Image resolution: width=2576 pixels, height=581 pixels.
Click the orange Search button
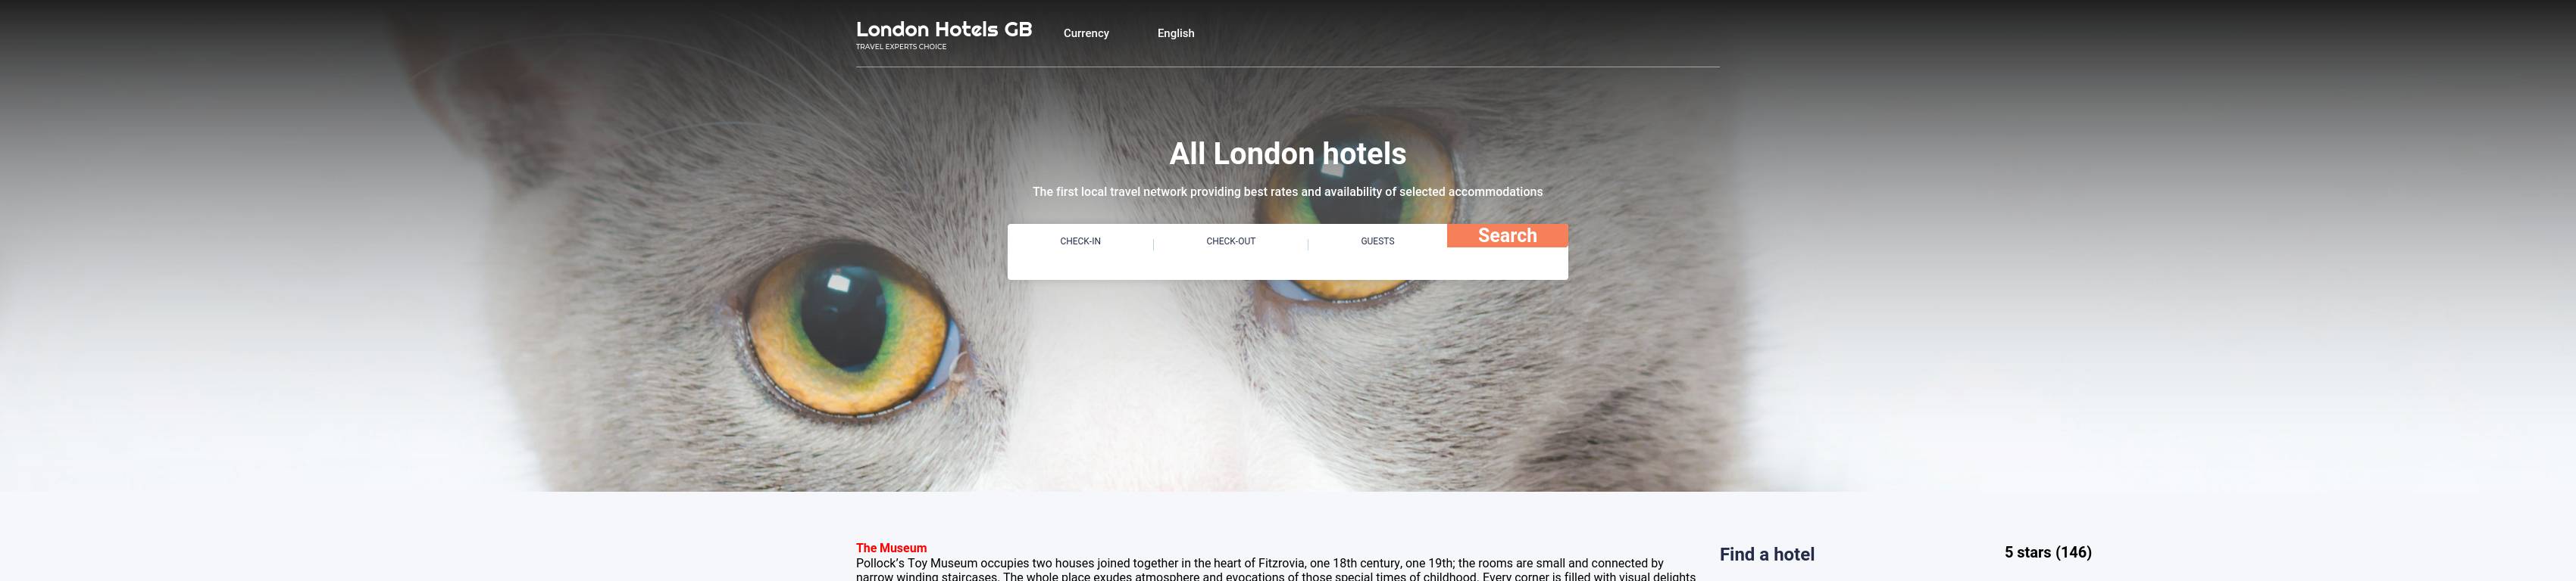[x=1507, y=235]
